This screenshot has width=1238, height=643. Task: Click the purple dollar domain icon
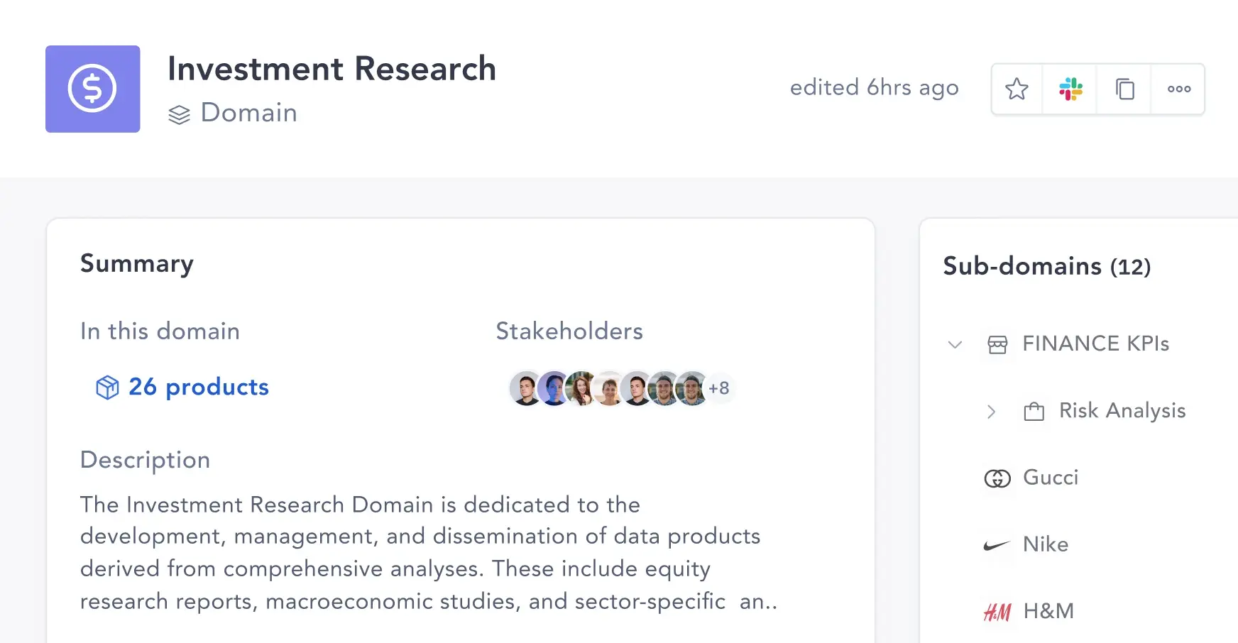(x=93, y=89)
